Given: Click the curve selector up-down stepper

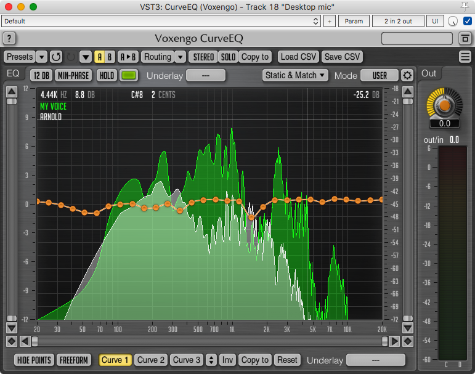Looking at the screenshot, I should coord(211,360).
